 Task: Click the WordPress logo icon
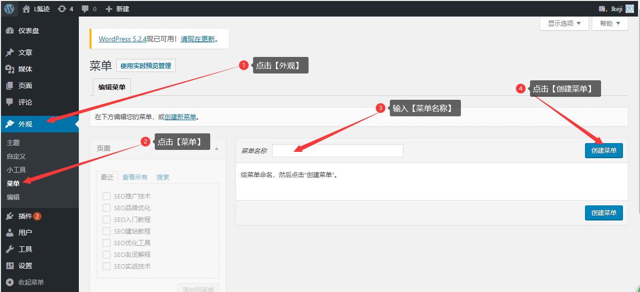9,8
